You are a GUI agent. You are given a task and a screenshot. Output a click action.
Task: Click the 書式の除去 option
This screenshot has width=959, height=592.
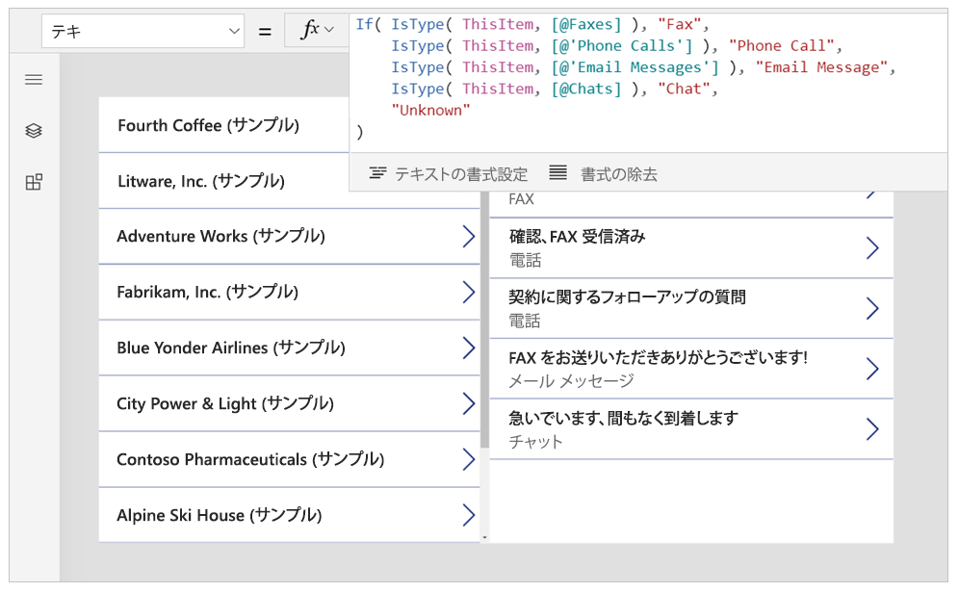tap(602, 174)
